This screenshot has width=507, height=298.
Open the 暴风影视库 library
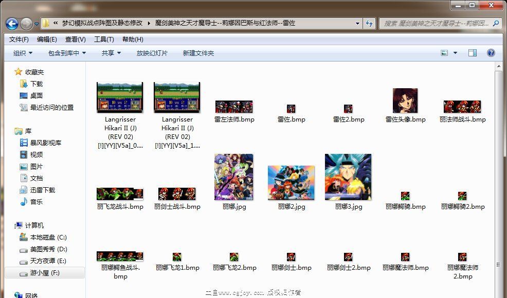41,143
